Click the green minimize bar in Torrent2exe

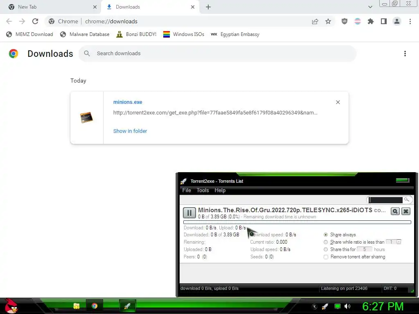[x=403, y=180]
